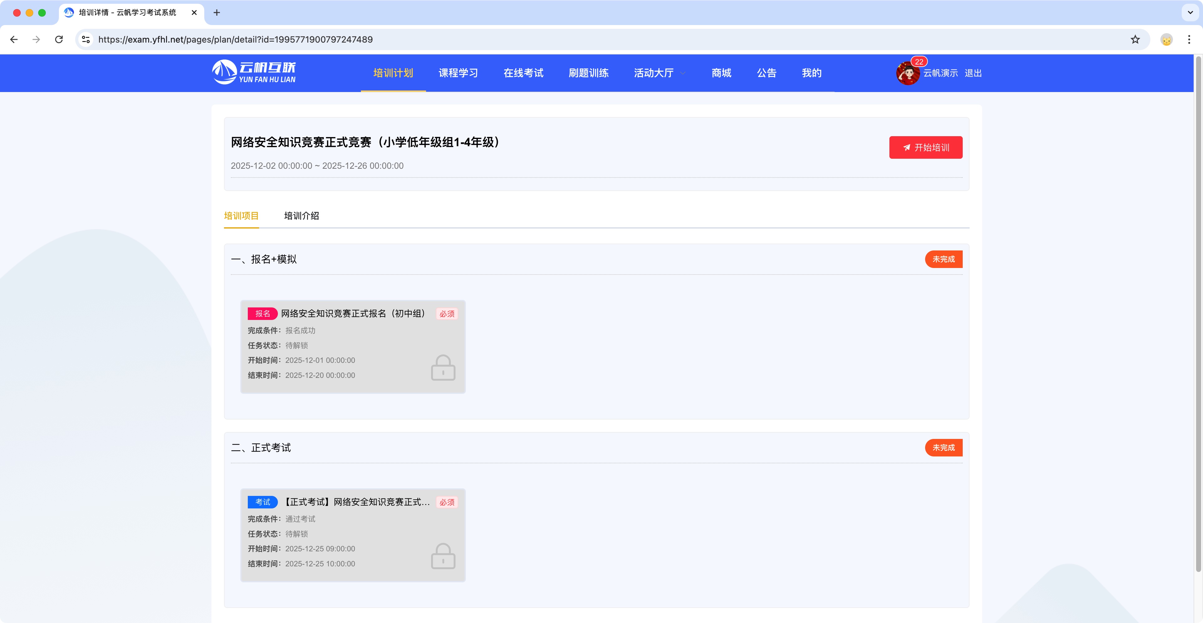This screenshot has height=623, width=1203.
Task: Click the 云帆互联 site logo
Action: [254, 72]
